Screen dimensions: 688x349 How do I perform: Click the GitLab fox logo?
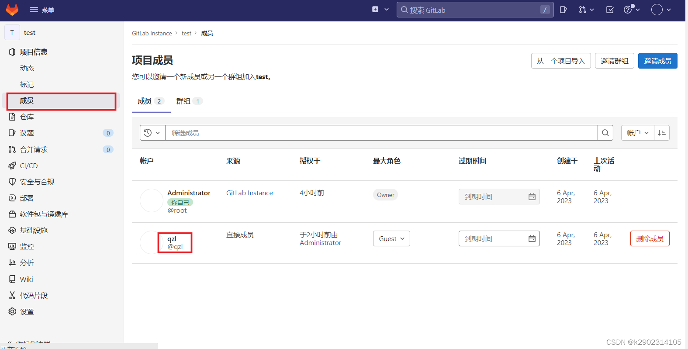point(12,10)
